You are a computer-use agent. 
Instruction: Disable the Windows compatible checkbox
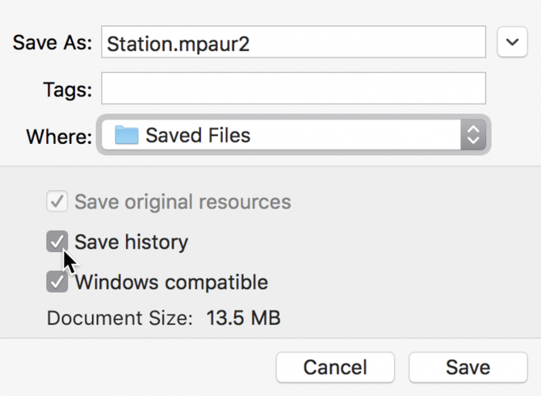(x=57, y=281)
